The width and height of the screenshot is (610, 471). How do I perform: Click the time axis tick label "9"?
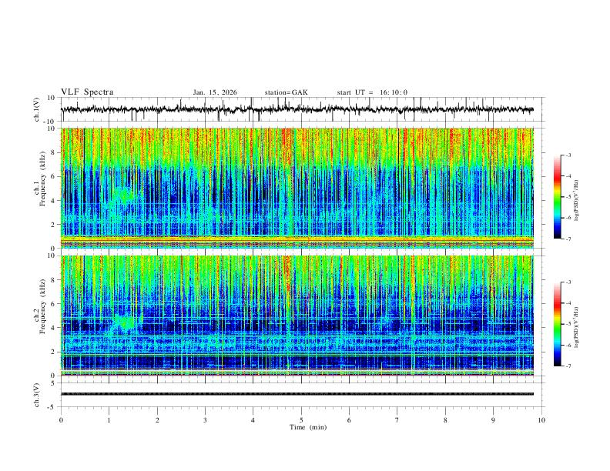493,420
